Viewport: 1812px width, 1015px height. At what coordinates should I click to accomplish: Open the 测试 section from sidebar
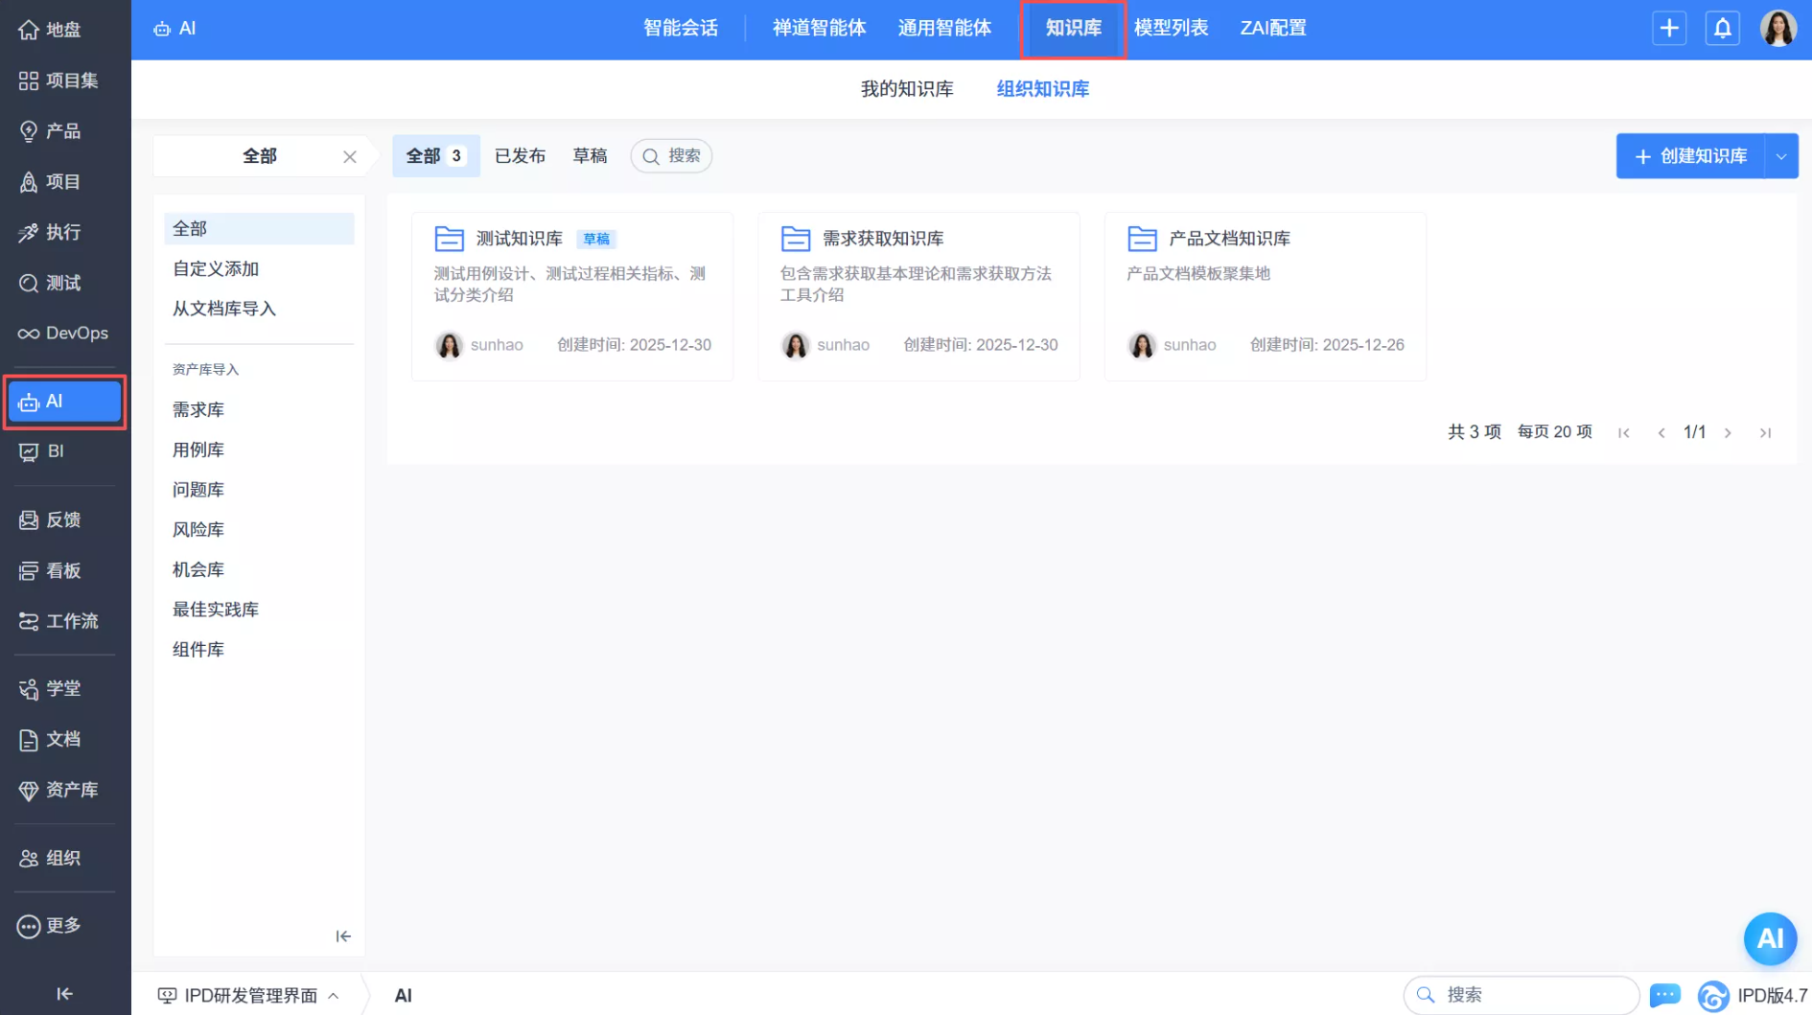(x=29, y=283)
